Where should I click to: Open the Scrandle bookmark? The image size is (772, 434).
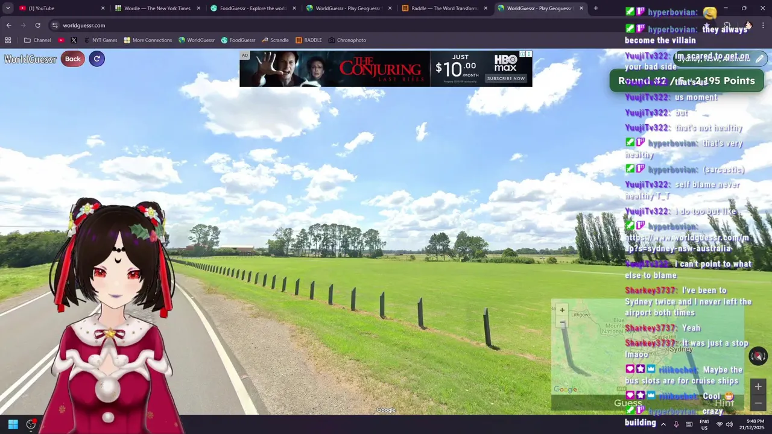275,40
